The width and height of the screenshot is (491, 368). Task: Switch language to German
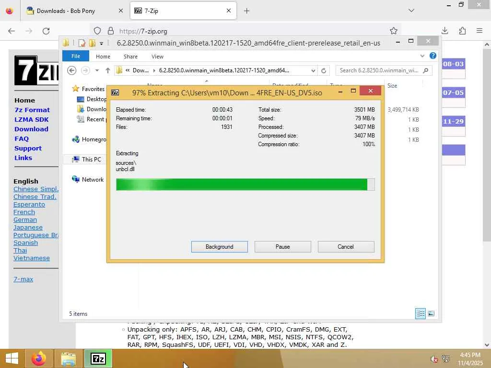click(x=25, y=219)
